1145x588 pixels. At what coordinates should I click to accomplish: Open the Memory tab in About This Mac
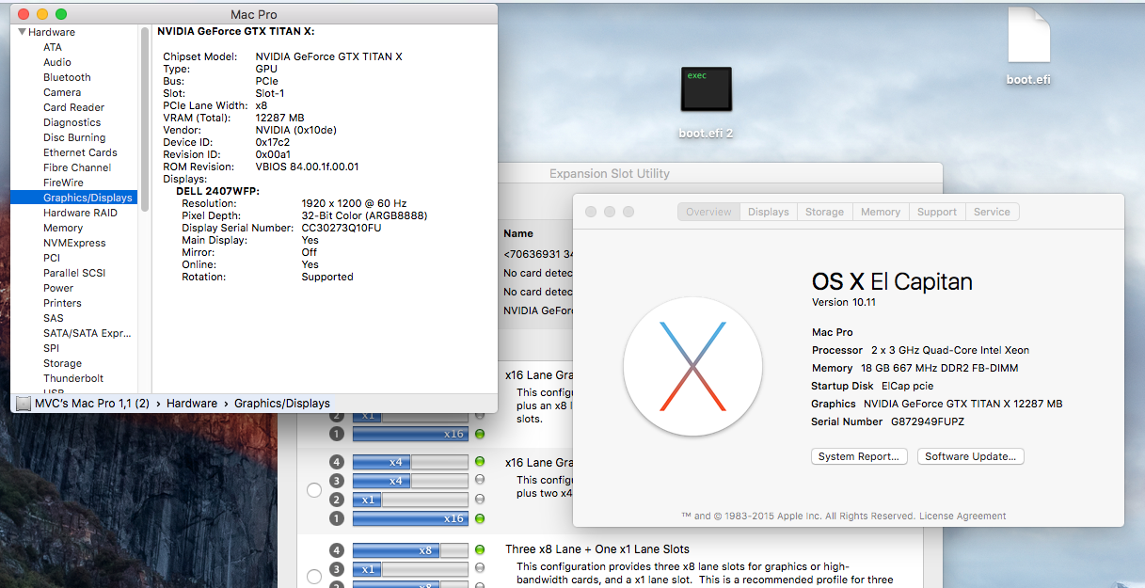coord(881,212)
